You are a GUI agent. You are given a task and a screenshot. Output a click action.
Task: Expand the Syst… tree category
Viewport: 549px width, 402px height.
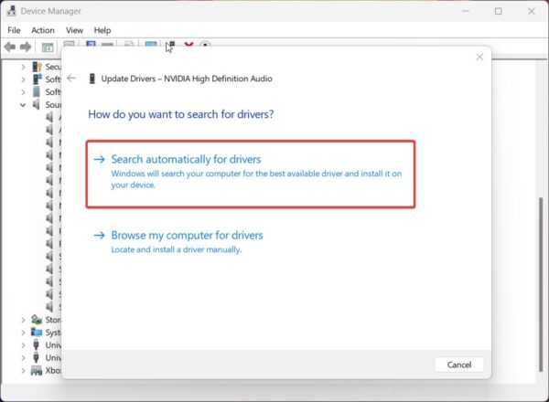click(23, 332)
